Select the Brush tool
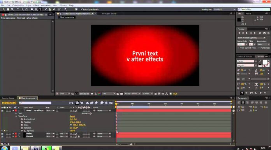 [x=46, y=9]
